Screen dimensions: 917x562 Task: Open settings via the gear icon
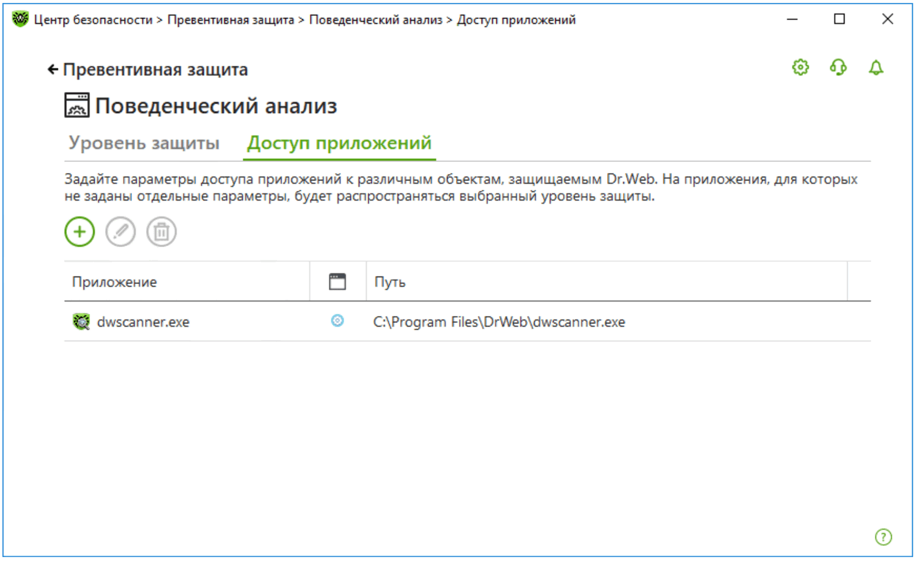click(x=800, y=67)
